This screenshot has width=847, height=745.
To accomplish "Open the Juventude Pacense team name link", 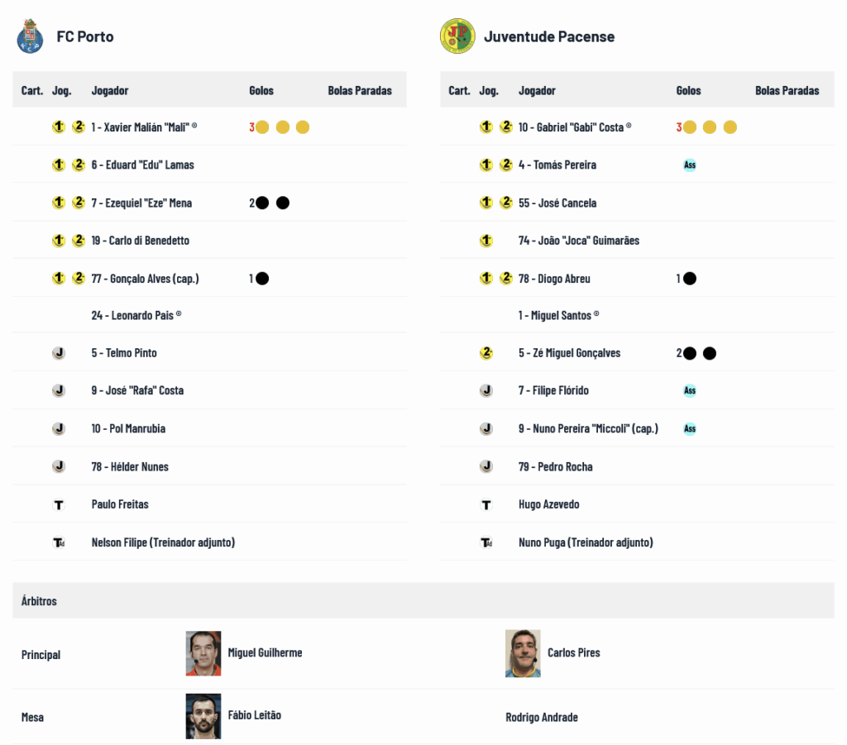I will pos(549,36).
